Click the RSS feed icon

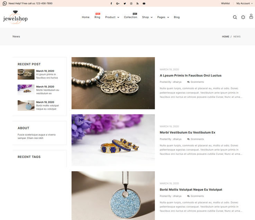coord(138,3)
